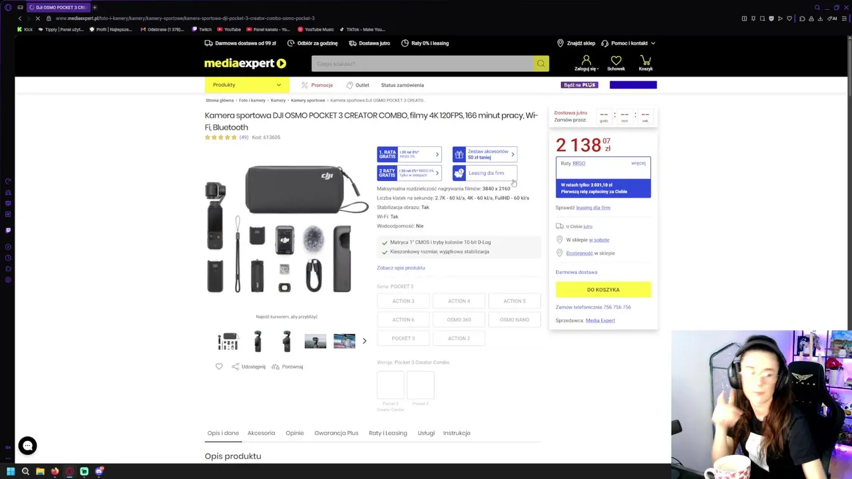
Task: Go back in browser history
Action: coord(19,19)
